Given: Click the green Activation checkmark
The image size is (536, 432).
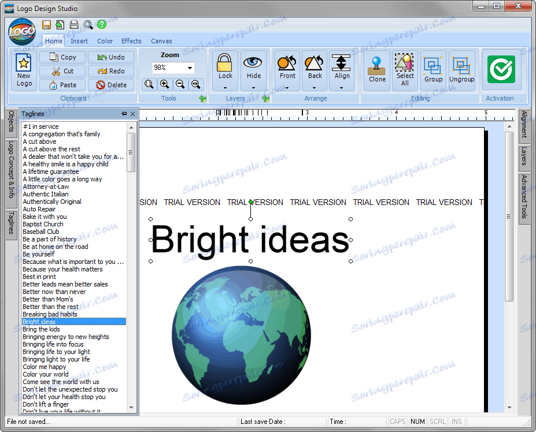Looking at the screenshot, I should click(501, 69).
